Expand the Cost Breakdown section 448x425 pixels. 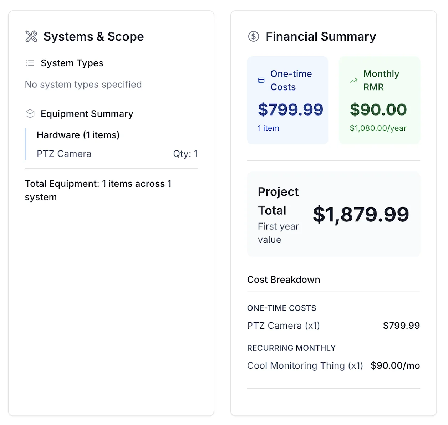(283, 280)
